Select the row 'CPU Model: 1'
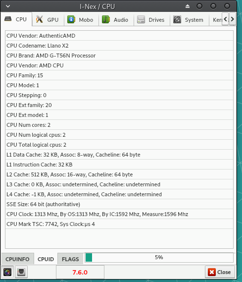This screenshot has height=282, width=242. [119, 85]
